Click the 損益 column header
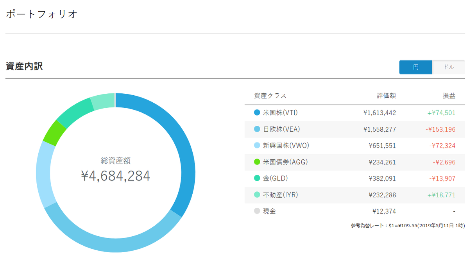 click(449, 96)
